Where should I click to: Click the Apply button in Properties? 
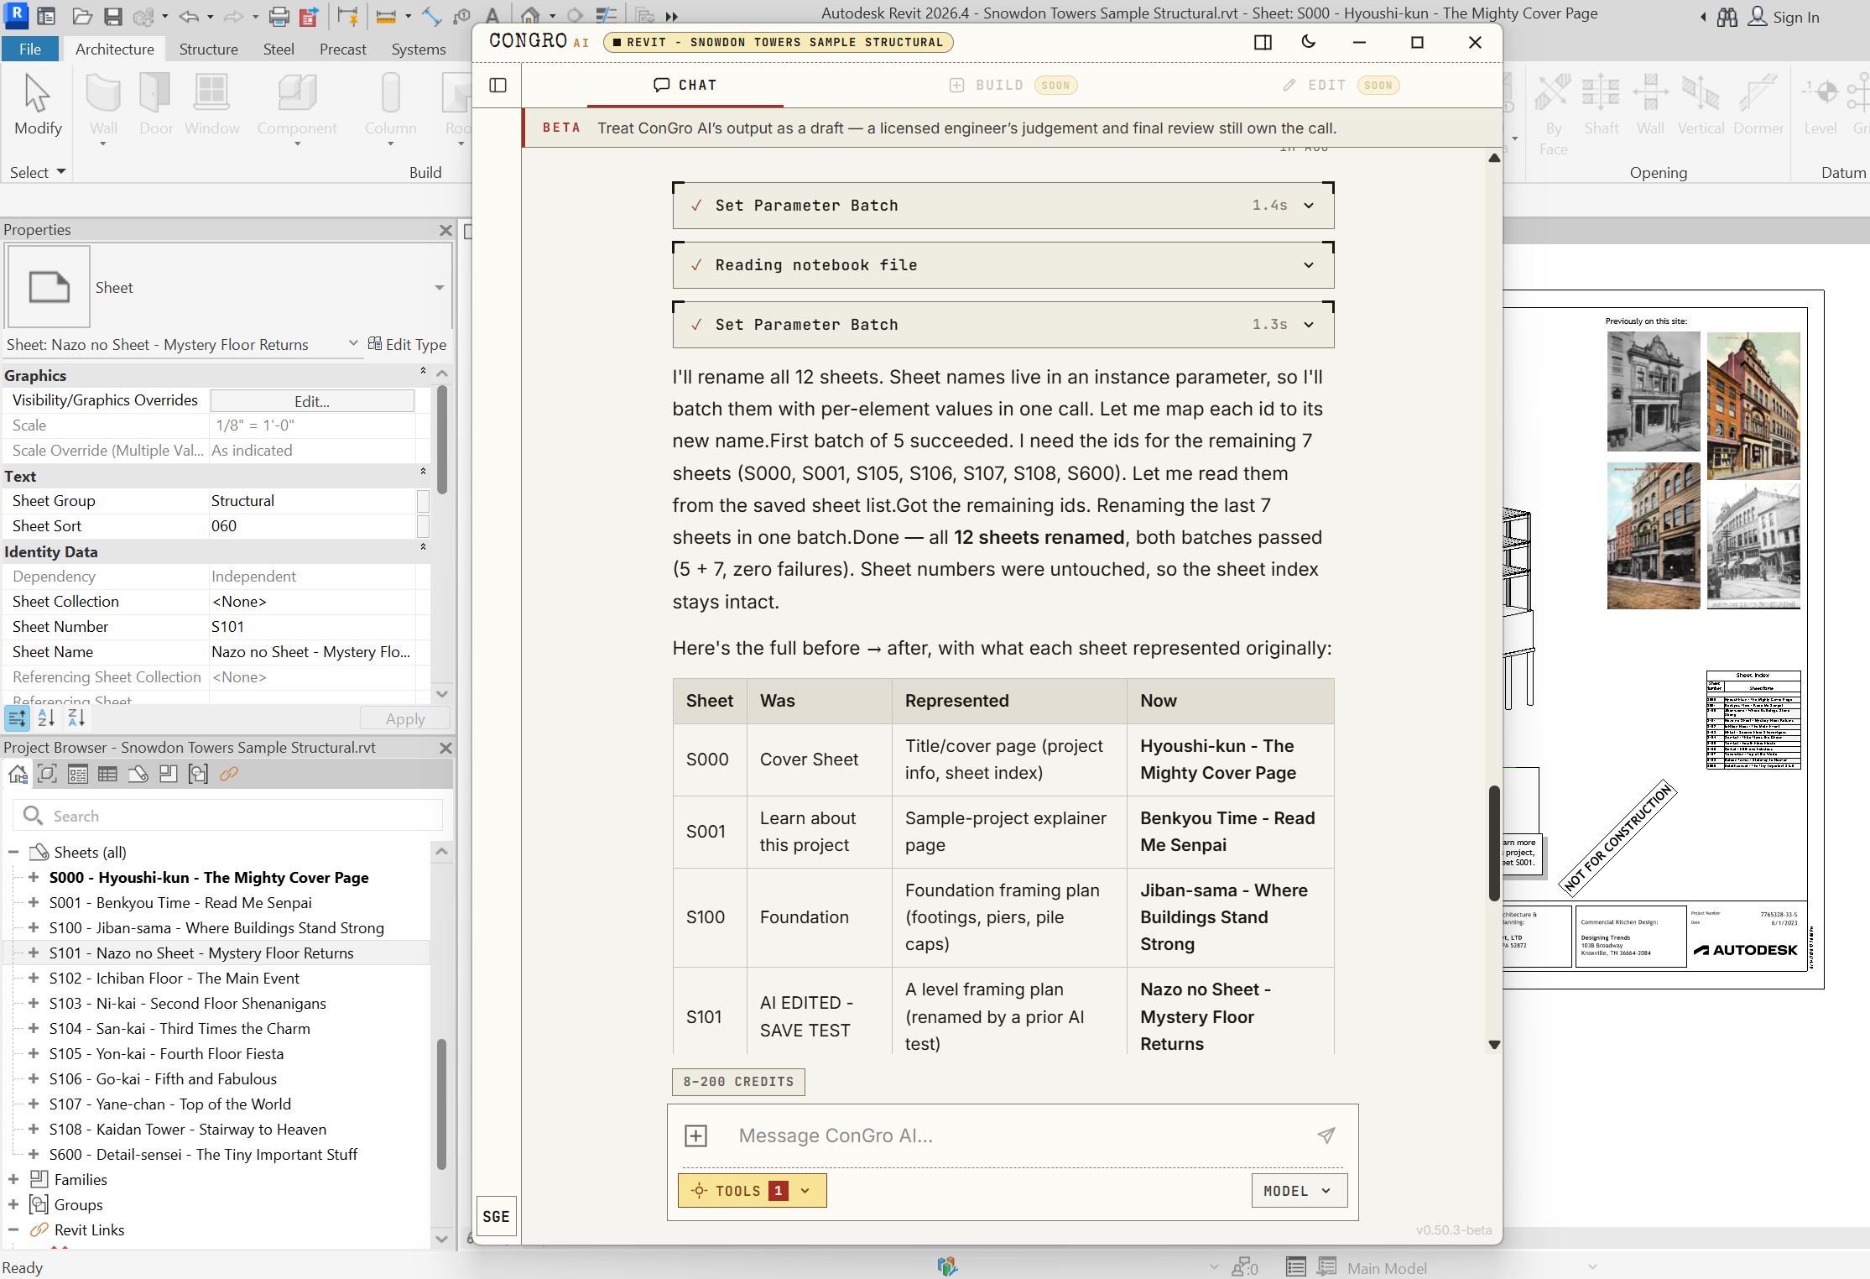click(405, 718)
